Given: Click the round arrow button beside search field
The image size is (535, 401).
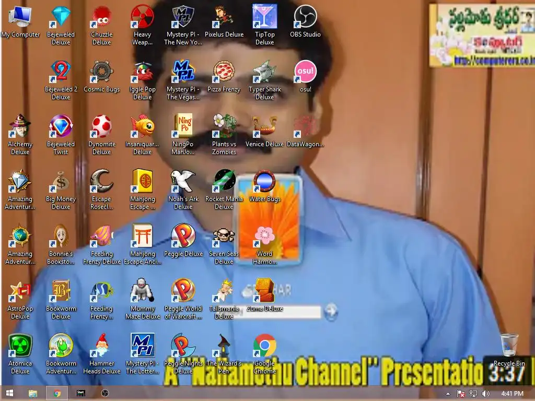Looking at the screenshot, I should point(331,311).
